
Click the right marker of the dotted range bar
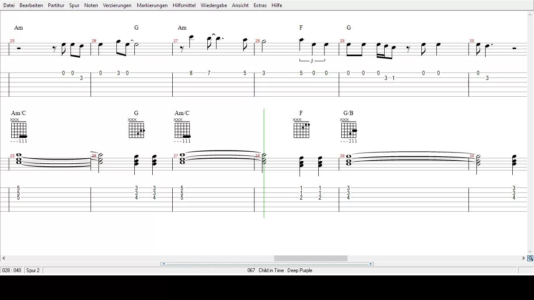coord(370,264)
